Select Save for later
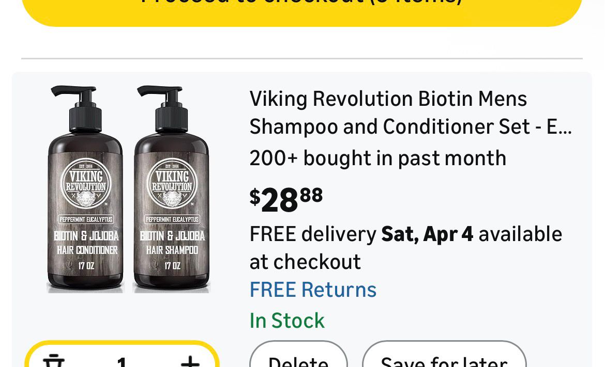Screen dimensions: 605x367 (444, 359)
